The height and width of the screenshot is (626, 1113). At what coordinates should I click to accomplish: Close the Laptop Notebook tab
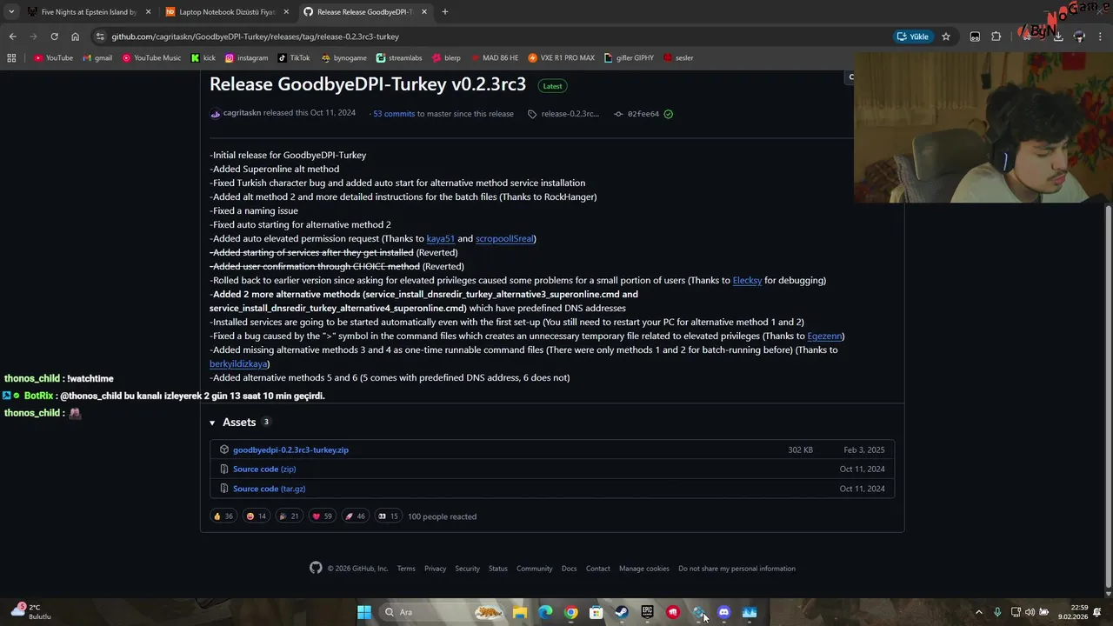[x=285, y=12]
